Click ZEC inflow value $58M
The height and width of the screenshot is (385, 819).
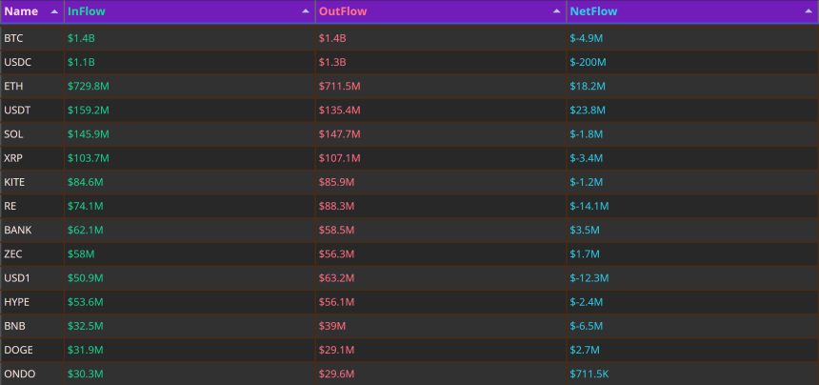[x=81, y=254]
